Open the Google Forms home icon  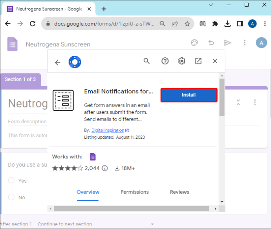[12, 44]
